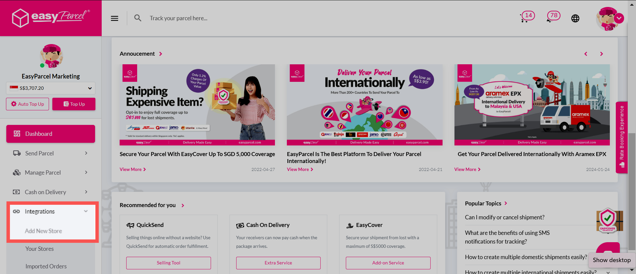Click the Selling Tool button
The width and height of the screenshot is (636, 274).
click(169, 263)
